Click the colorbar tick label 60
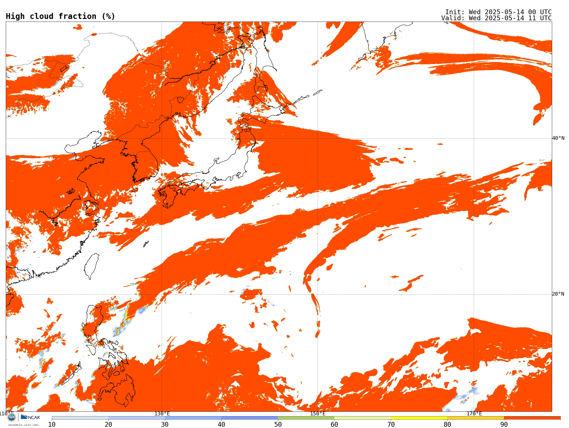Viewport: 569px width, 428px height. (x=334, y=425)
